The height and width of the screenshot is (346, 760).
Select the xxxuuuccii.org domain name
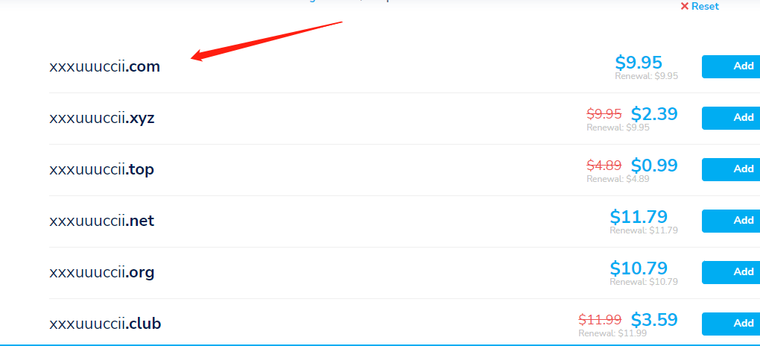click(x=102, y=273)
